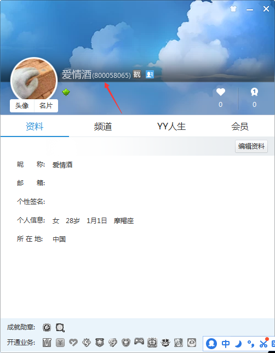Switch to the 频道 tab
Viewport: 275px width, 353px height.
(103, 126)
